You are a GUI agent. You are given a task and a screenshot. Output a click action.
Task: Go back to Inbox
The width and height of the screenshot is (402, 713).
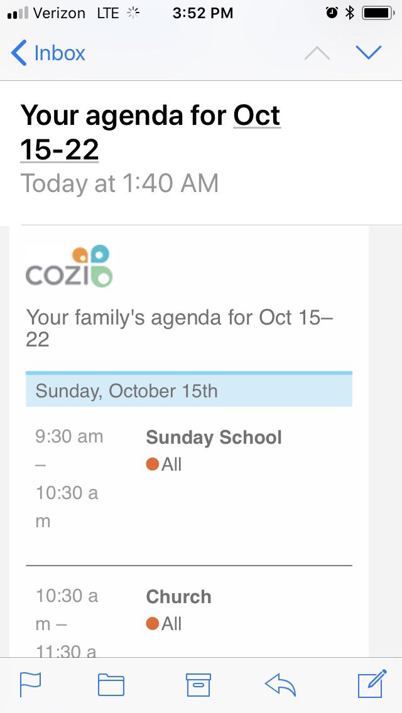[x=49, y=53]
